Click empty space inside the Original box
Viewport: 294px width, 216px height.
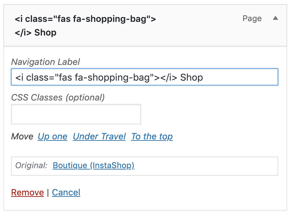click(206, 166)
